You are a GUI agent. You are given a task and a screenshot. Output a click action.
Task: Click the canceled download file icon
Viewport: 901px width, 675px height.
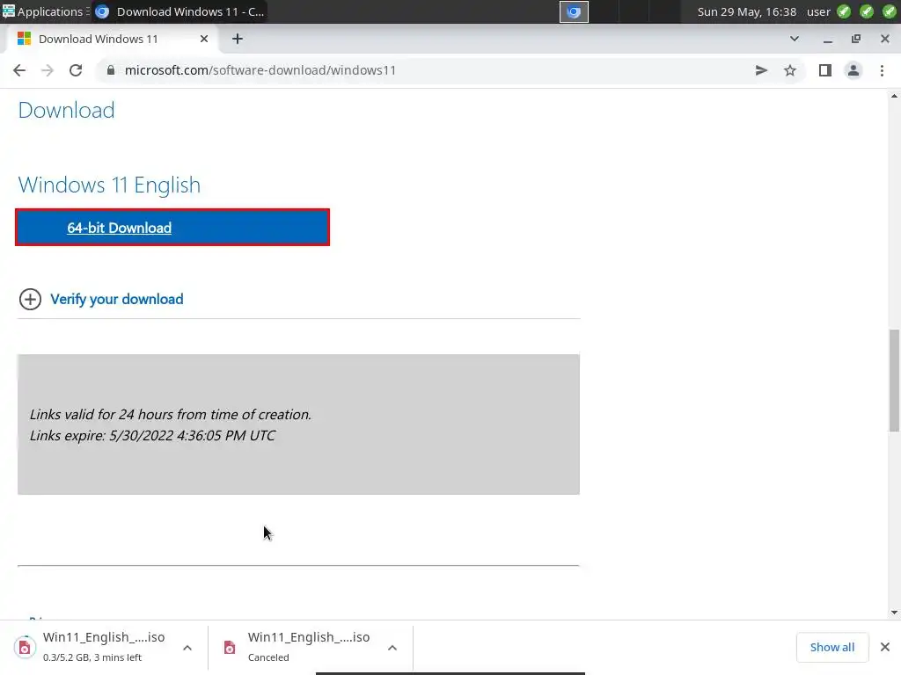point(230,648)
